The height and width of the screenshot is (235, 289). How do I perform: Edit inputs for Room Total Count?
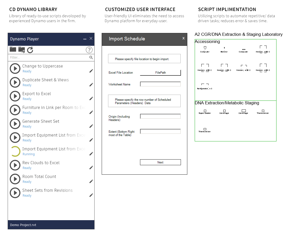click(x=91, y=181)
